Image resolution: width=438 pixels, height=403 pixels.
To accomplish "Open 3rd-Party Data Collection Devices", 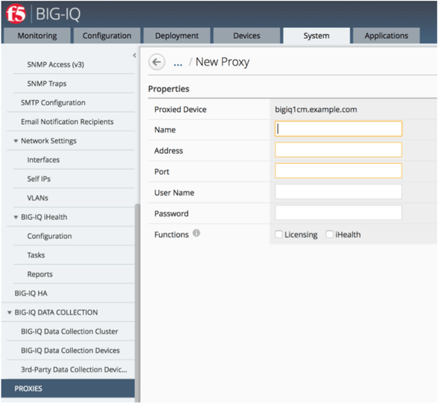I will [x=74, y=369].
